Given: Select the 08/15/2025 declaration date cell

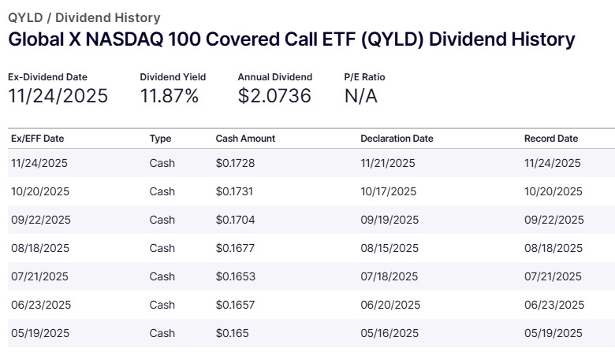Looking at the screenshot, I should (x=388, y=248).
